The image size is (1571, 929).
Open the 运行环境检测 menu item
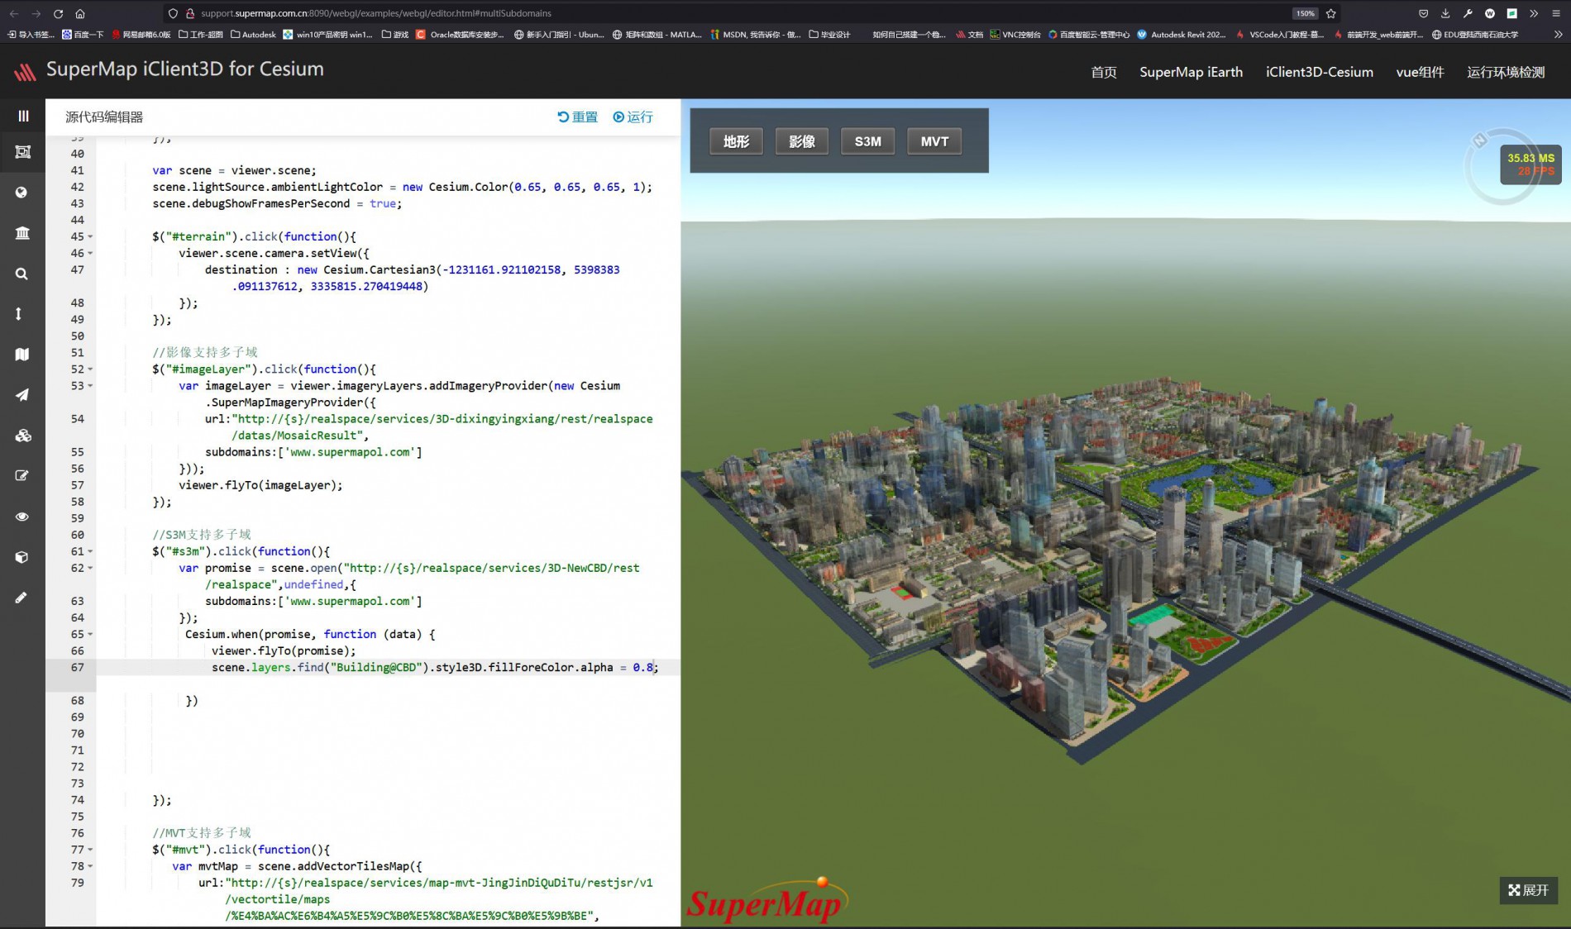click(1506, 72)
